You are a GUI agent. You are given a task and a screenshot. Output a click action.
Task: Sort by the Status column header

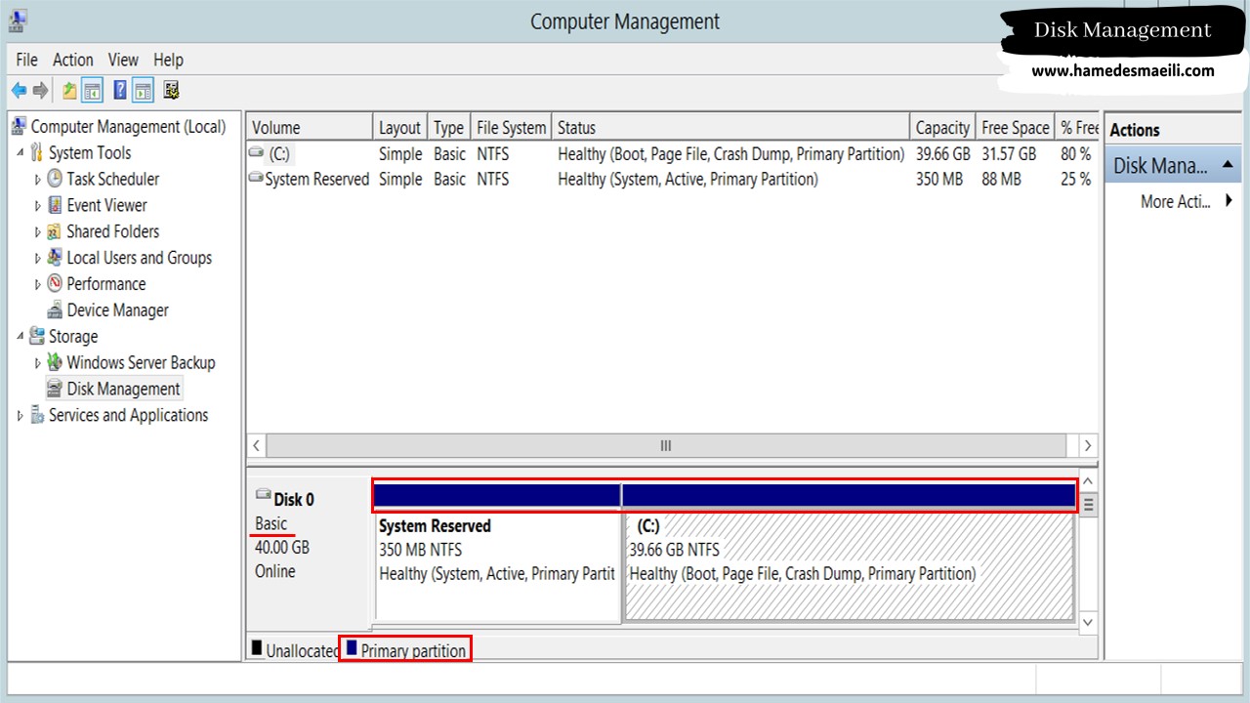[731, 128]
